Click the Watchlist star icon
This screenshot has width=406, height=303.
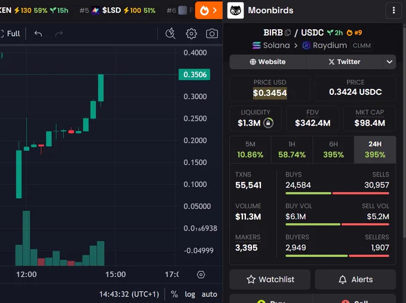point(251,280)
